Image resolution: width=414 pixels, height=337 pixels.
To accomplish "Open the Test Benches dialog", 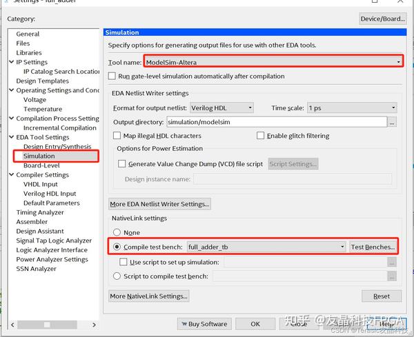I will pyautogui.click(x=373, y=247).
